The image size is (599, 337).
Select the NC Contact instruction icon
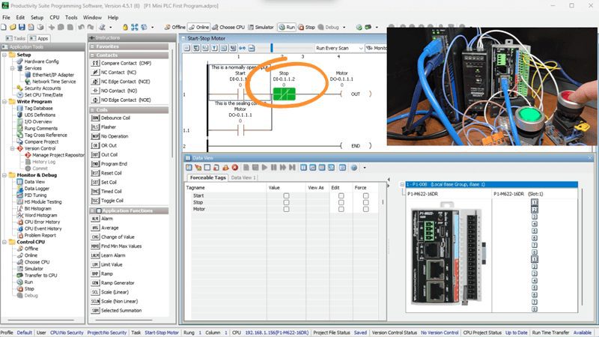95,72
